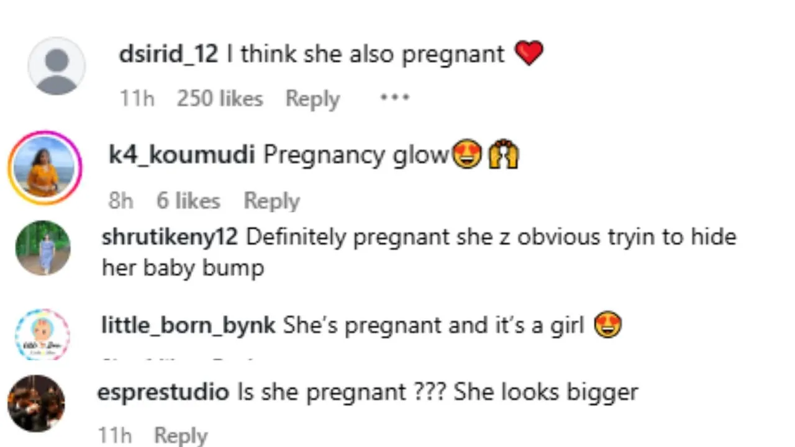Open the three-dot menu on dsirid_12's comment
This screenshot has width=795, height=447.
point(394,97)
